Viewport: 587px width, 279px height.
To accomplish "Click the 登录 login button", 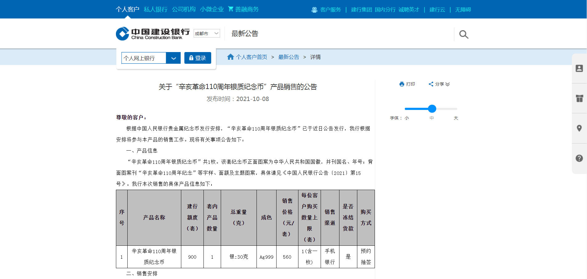I will pos(198,58).
